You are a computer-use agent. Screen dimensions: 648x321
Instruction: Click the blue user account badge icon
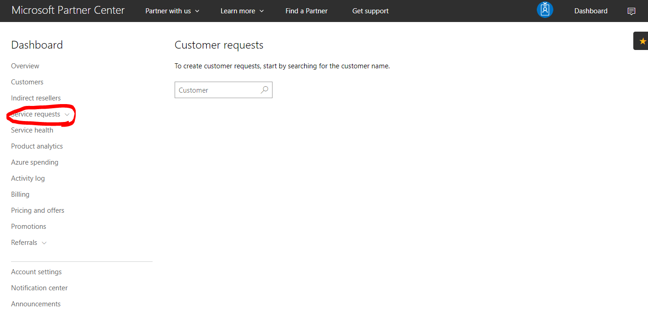click(x=545, y=10)
